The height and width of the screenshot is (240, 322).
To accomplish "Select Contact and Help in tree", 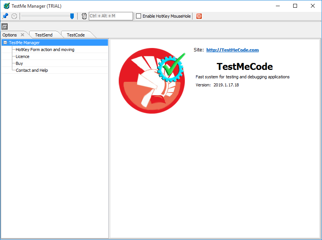I will click(x=32, y=70).
